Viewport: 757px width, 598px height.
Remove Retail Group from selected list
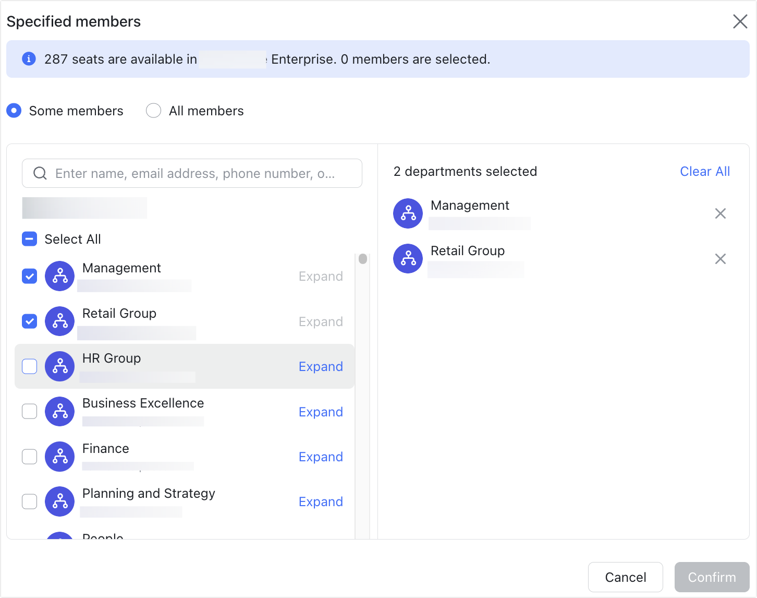tap(720, 259)
